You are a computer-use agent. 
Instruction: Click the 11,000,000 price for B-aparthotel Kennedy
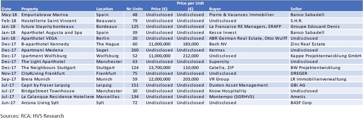159,44
